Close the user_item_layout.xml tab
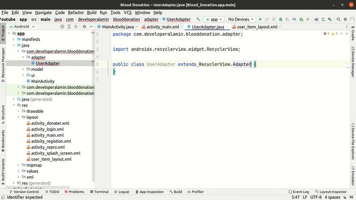The height and width of the screenshot is (200, 356). (280, 27)
